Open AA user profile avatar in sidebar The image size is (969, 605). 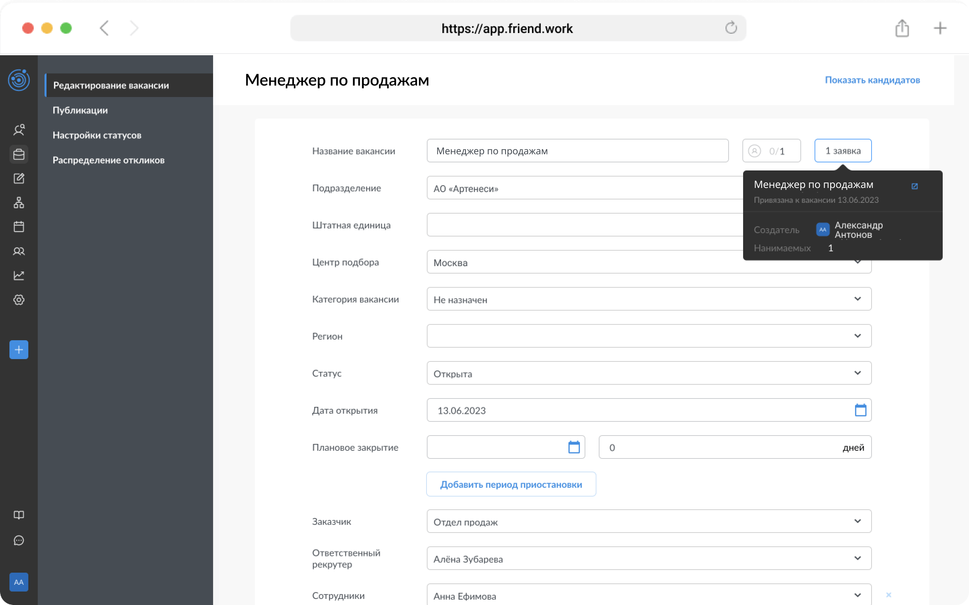(x=19, y=582)
